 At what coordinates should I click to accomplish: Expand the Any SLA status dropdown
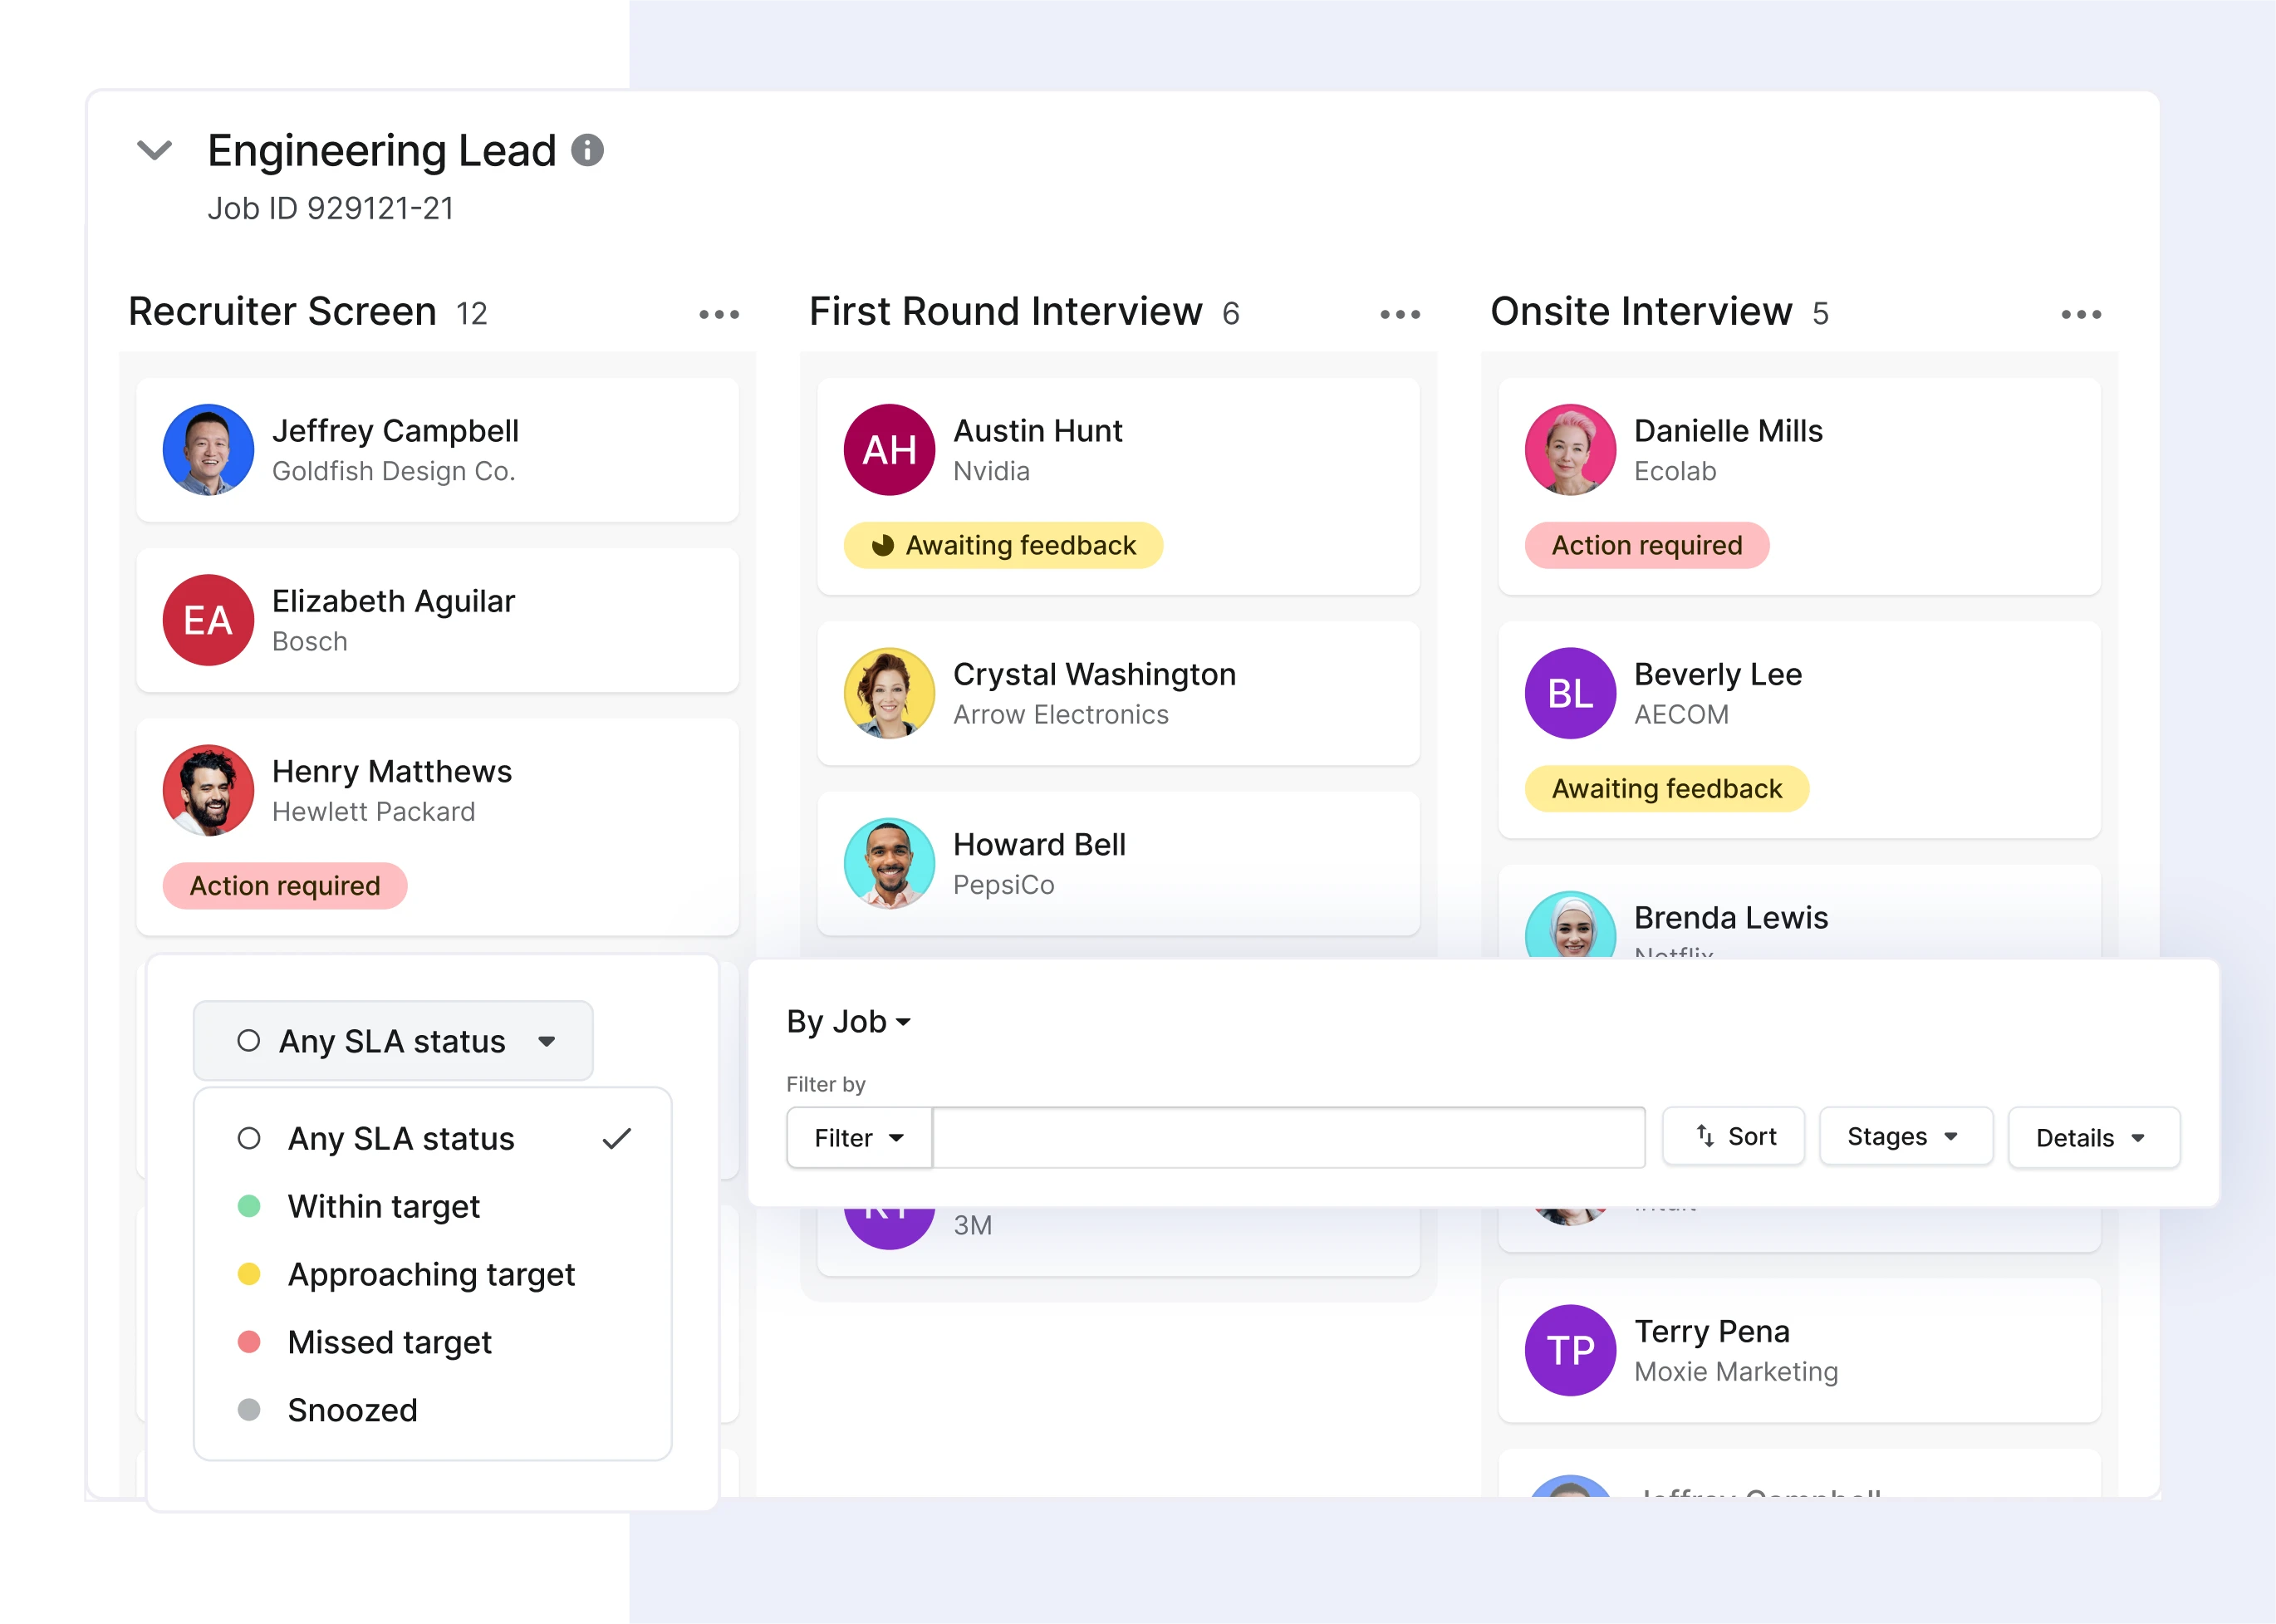(x=392, y=1037)
